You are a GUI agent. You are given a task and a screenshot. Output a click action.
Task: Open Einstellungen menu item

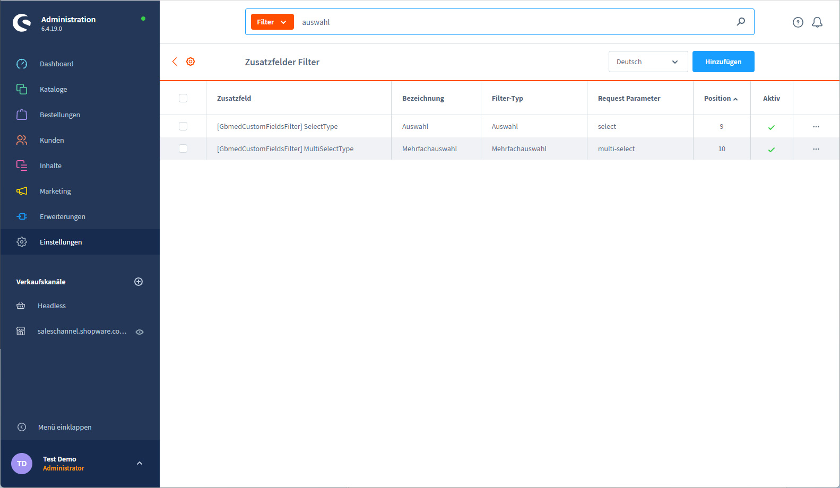61,242
